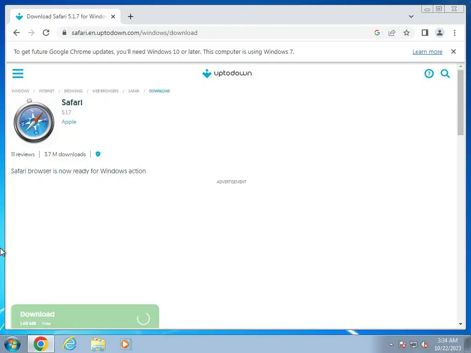Open Windows Media Player from taskbar
The height and width of the screenshot is (353, 471).
(x=126, y=344)
